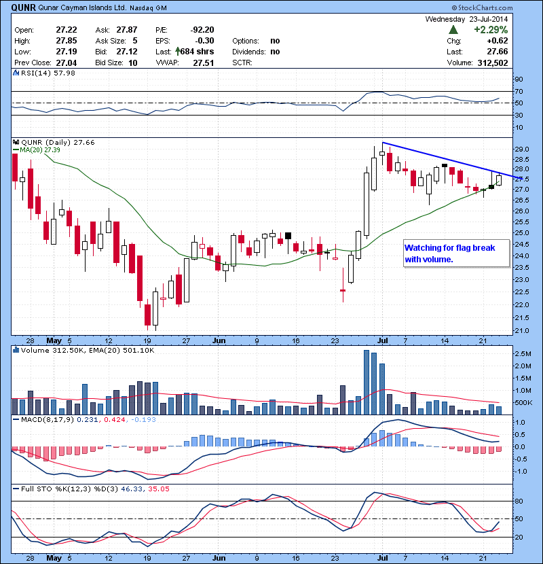Click the RSI(14) indicator mountain icon
This screenshot has width=543, height=564.
(x=16, y=73)
